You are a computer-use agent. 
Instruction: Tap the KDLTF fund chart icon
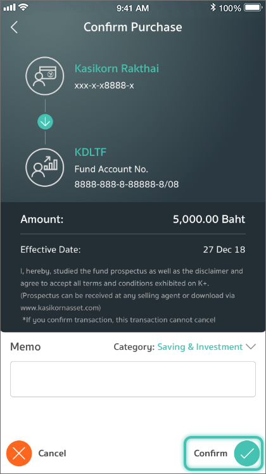(x=45, y=167)
